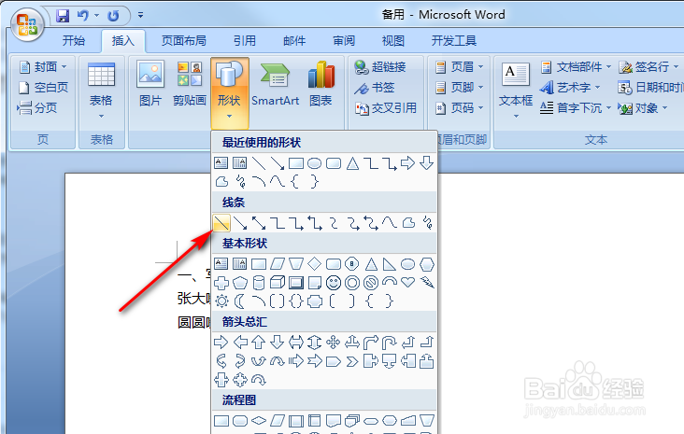Viewport: 684px width, 434px height.
Task: Open the 文本框 text box dropdown
Action: pyautogui.click(x=516, y=91)
